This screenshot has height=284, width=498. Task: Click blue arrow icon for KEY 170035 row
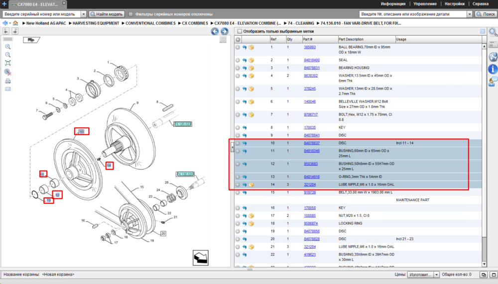coord(245,127)
